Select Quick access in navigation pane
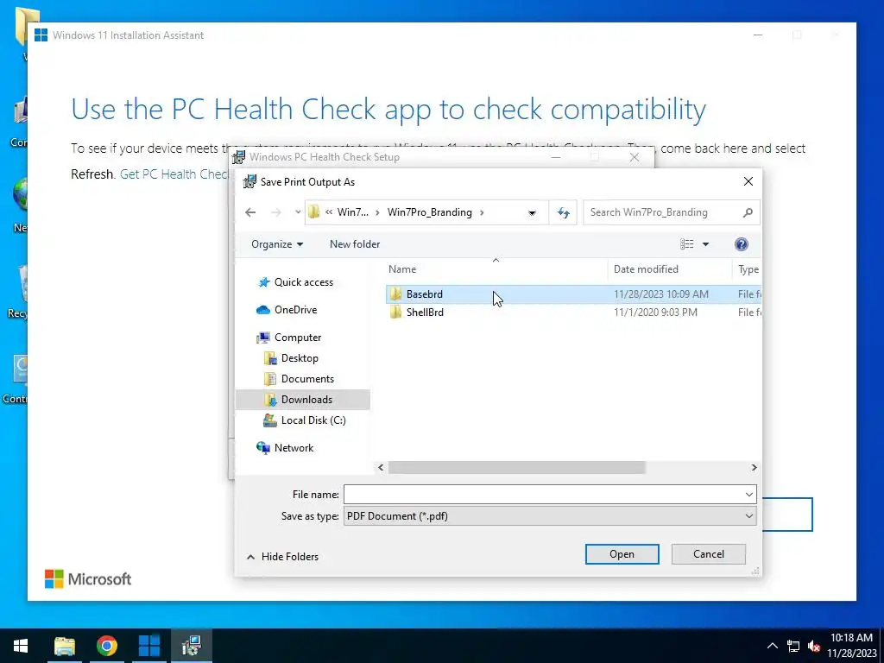Screen dimensions: 884x663 [303, 282]
